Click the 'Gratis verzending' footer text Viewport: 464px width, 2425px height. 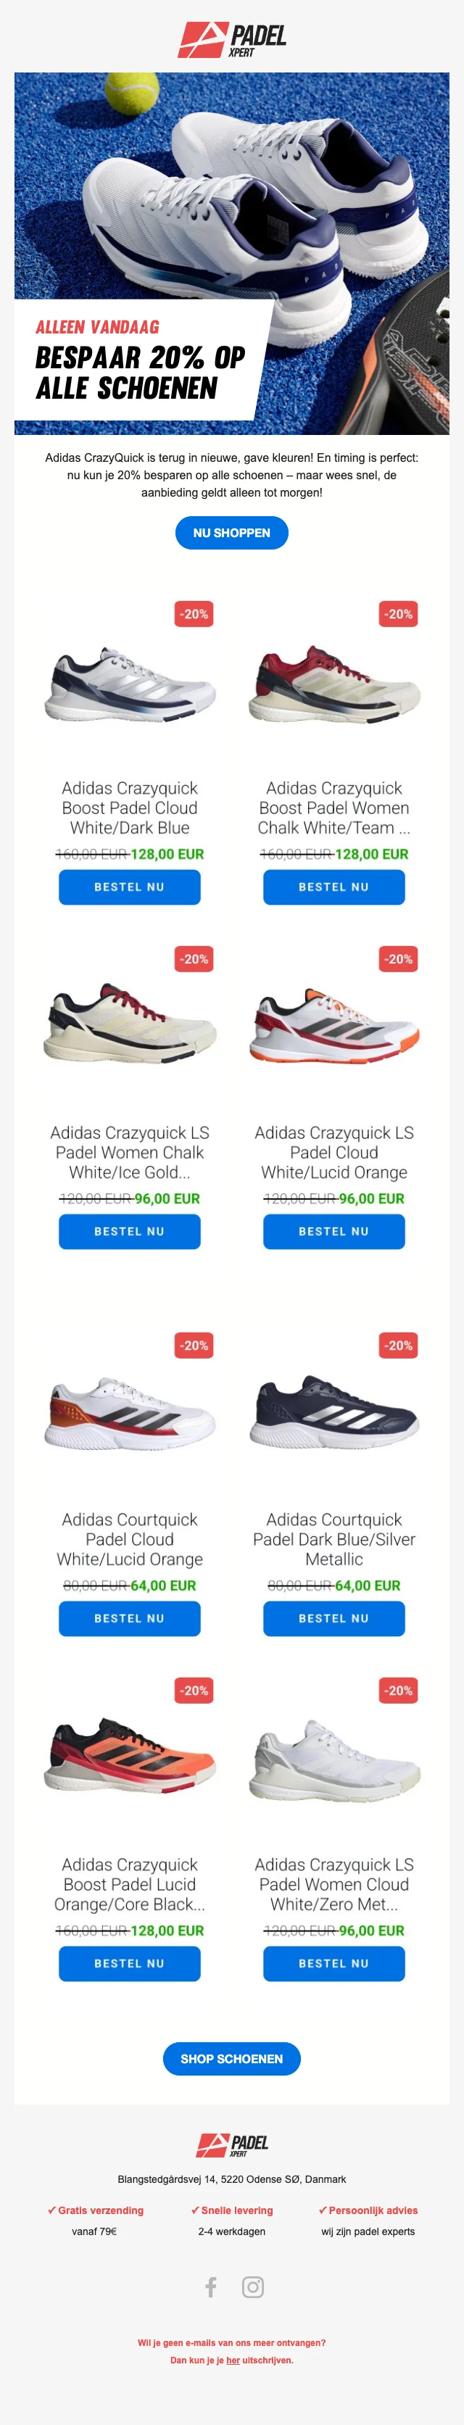[x=96, y=2210]
